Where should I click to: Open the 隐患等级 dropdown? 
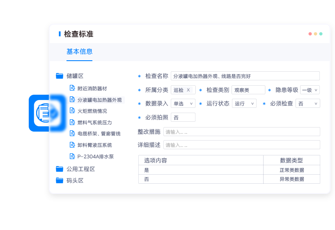pos(310,90)
